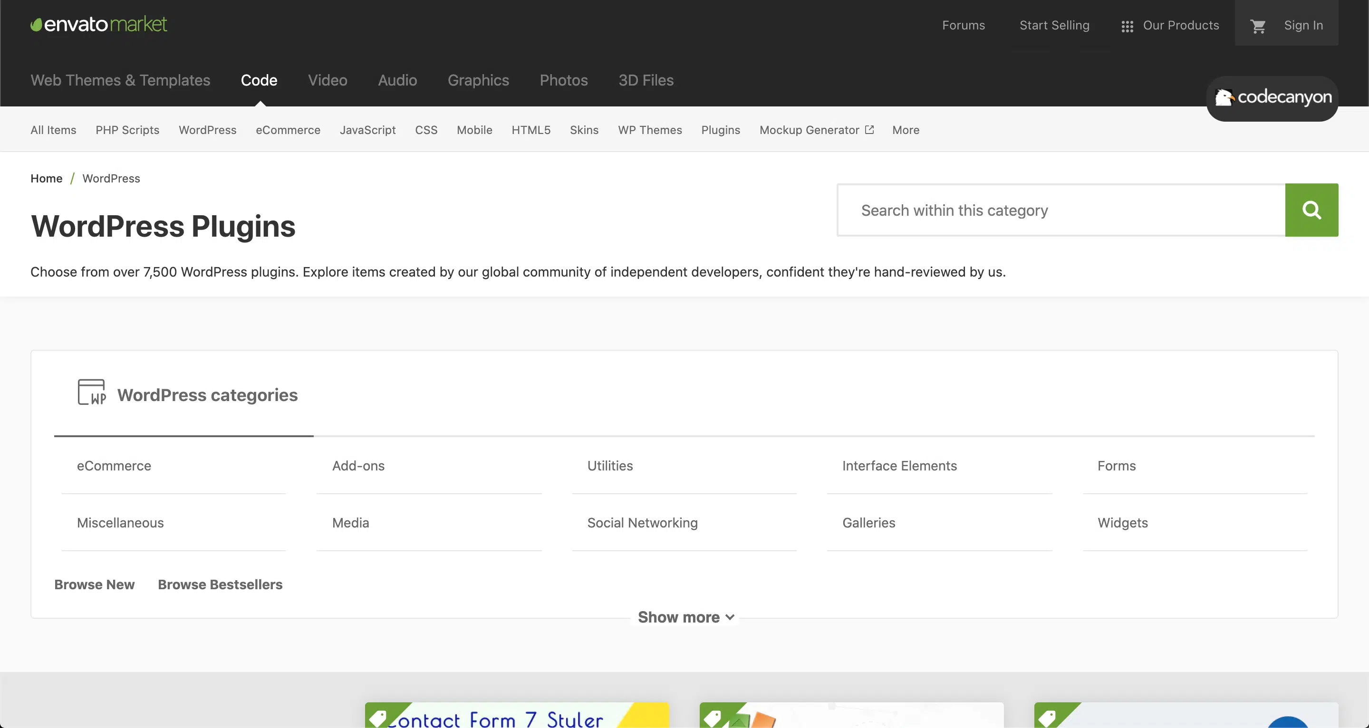Click the WP icon beside WordPress categories
Viewport: 1369px width, 728px height.
pos(91,392)
